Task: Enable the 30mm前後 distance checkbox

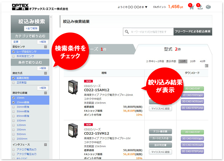Action: tap(14, 107)
